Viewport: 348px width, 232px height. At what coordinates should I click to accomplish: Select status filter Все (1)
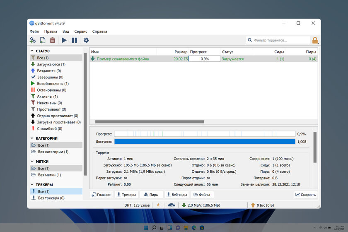(x=56, y=58)
